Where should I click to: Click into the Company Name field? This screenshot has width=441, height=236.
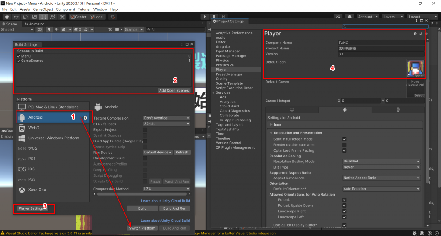click(381, 43)
